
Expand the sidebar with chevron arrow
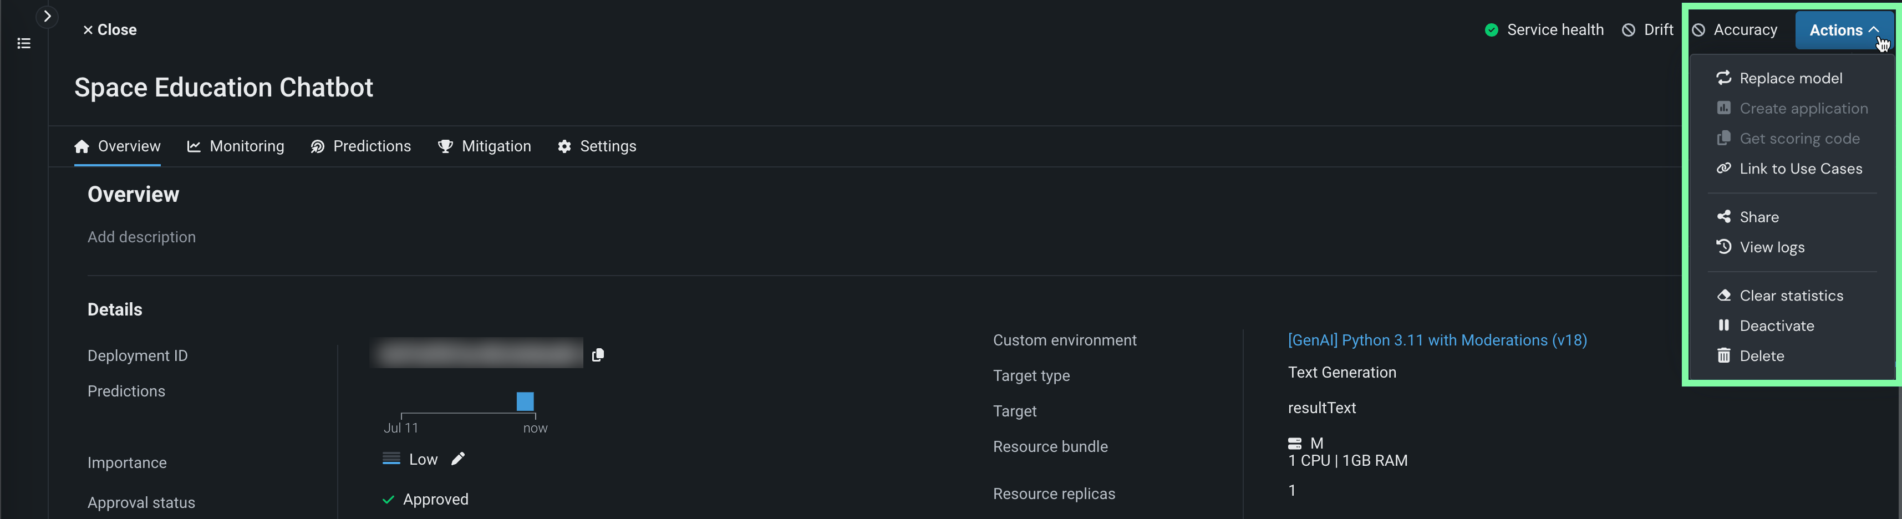(x=47, y=16)
